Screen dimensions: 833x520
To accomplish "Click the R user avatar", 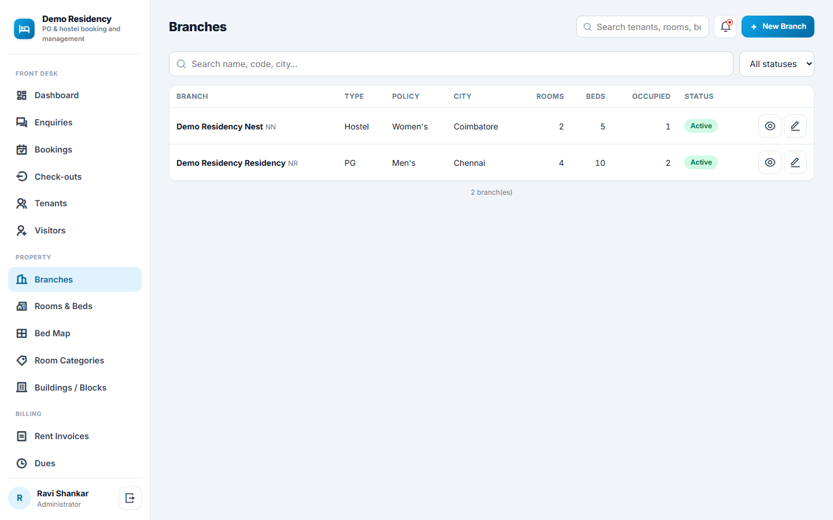I will click(20, 498).
